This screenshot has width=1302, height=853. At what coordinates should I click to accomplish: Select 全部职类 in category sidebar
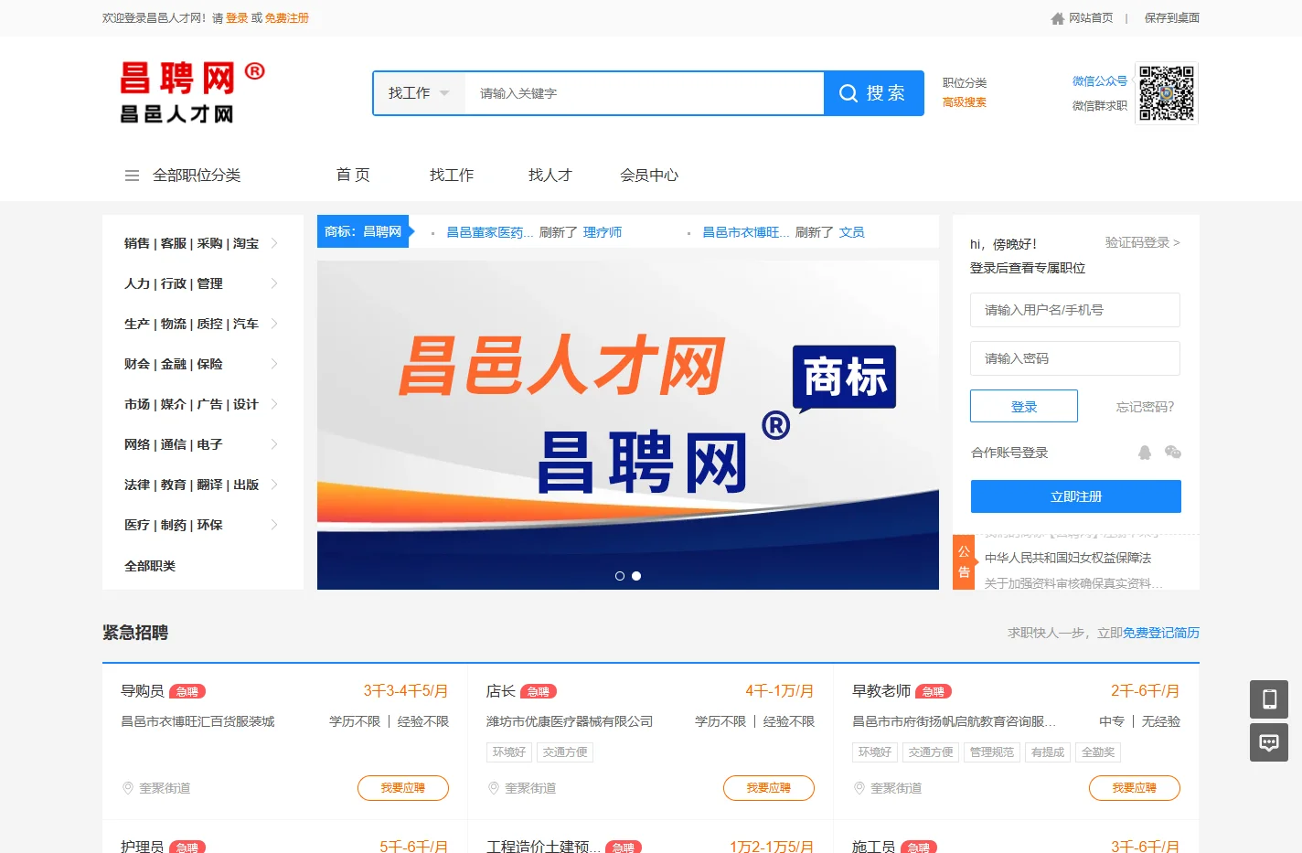tap(150, 566)
